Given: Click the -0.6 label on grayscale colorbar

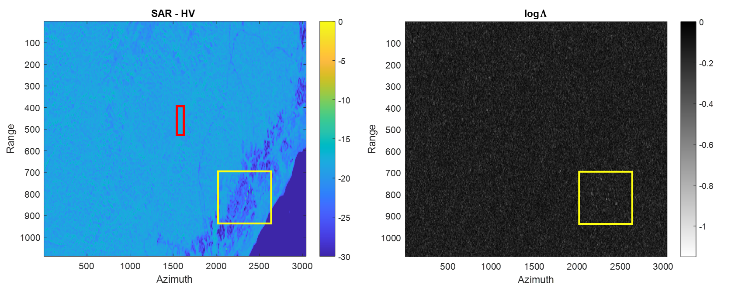Looking at the screenshot, I should pyautogui.click(x=707, y=145).
